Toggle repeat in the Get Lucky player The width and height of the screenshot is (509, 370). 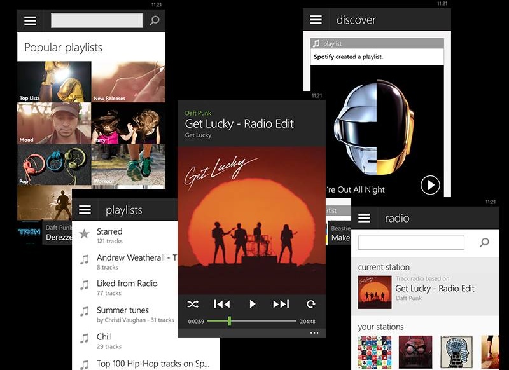[310, 304]
